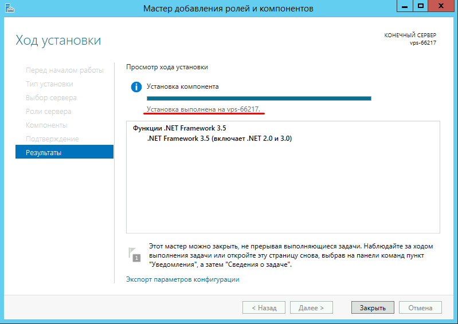The image size is (458, 324).
Task: Select the Результаты step
Action: pos(64,152)
